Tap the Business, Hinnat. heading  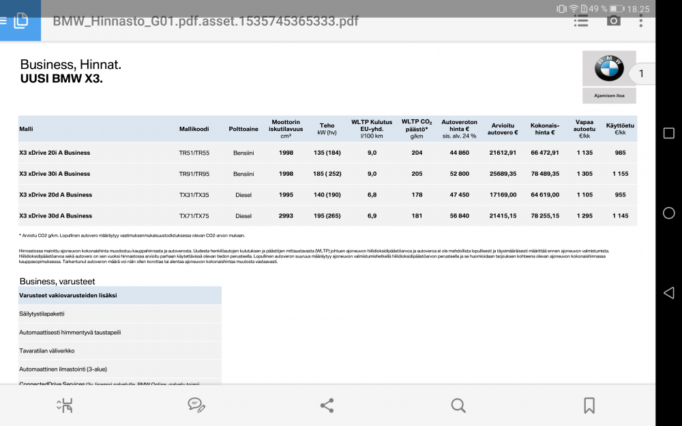point(70,64)
